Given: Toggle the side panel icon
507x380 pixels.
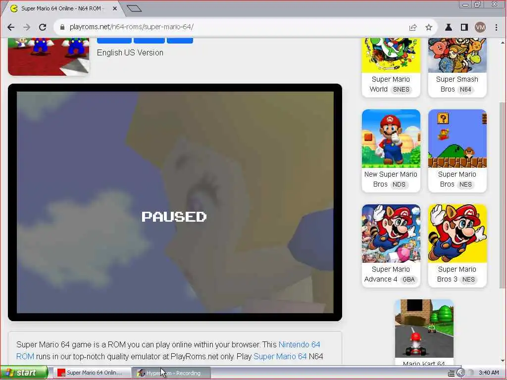Looking at the screenshot, I should (x=464, y=28).
